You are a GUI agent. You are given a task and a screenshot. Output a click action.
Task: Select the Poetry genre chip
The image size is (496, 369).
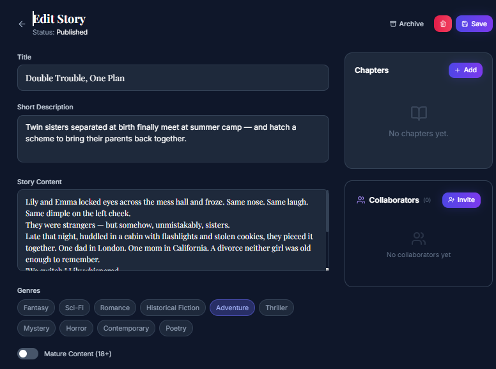176,328
